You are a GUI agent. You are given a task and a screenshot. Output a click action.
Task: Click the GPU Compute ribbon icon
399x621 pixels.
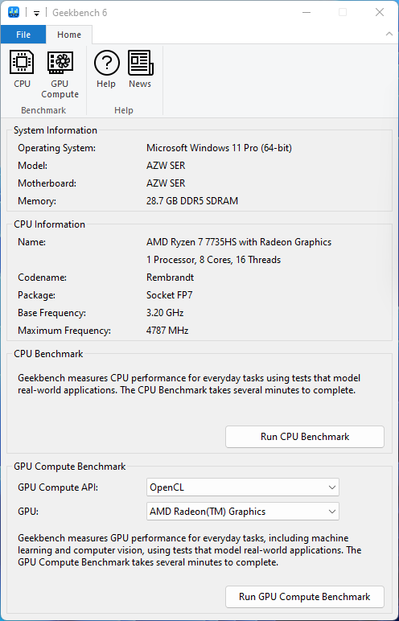click(60, 62)
